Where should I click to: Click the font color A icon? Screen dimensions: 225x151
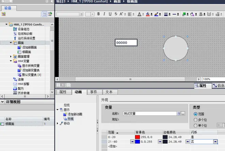[x=139, y=14]
